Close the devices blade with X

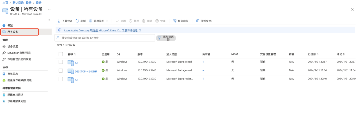pyautogui.click(x=352, y=9)
